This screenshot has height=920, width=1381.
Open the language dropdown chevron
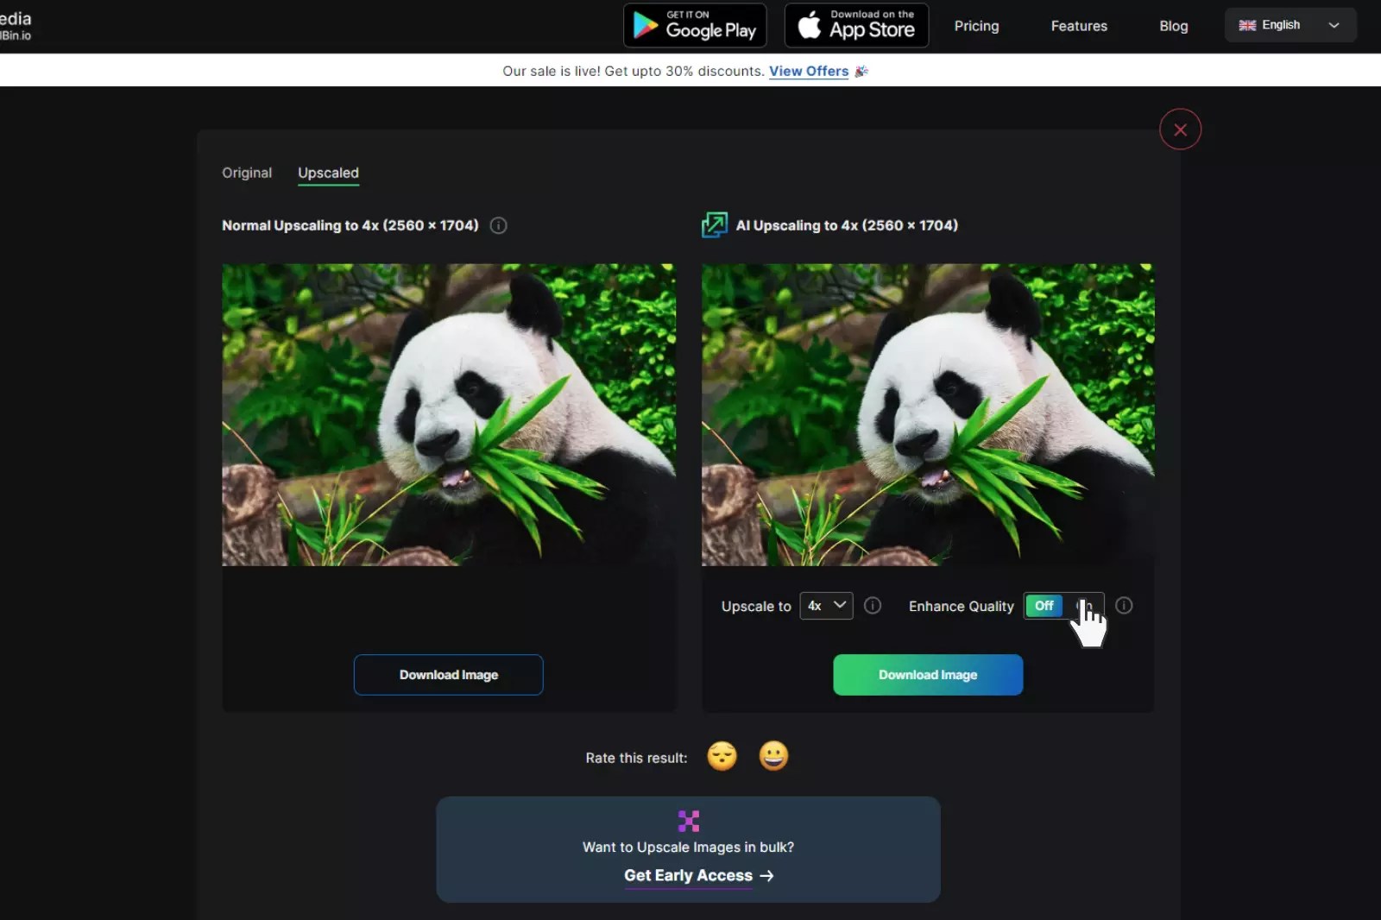1334,25
